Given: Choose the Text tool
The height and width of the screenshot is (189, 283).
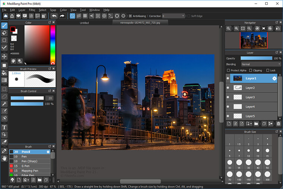Looking at the screenshot, I should (x=4, y=127).
